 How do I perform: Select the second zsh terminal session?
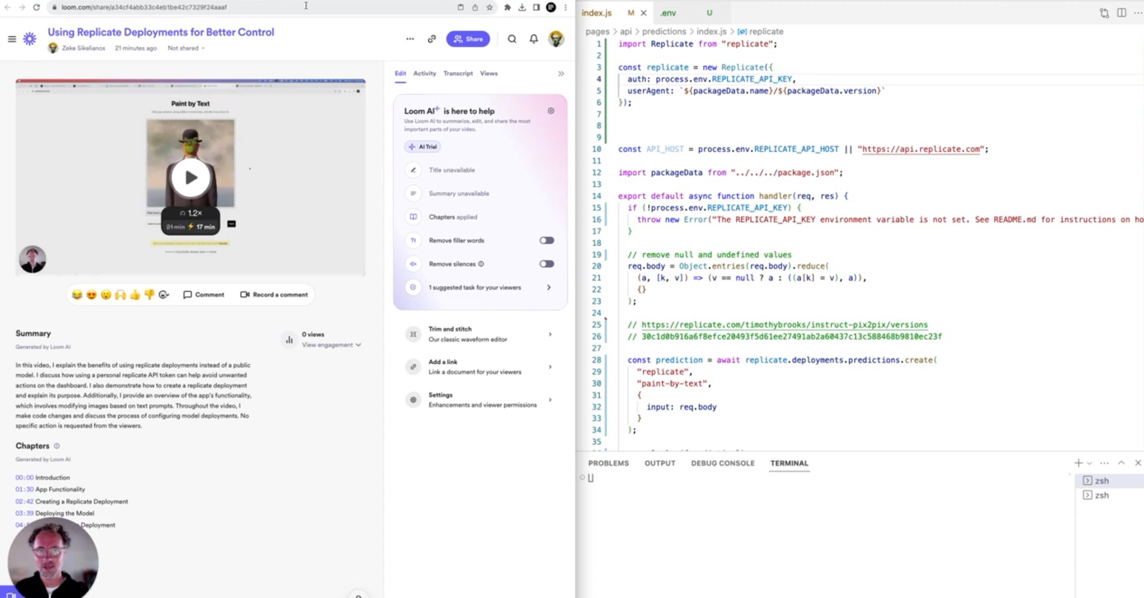coord(1108,495)
